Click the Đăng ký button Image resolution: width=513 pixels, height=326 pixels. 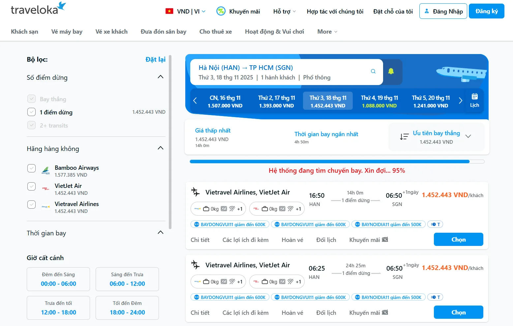(x=486, y=11)
